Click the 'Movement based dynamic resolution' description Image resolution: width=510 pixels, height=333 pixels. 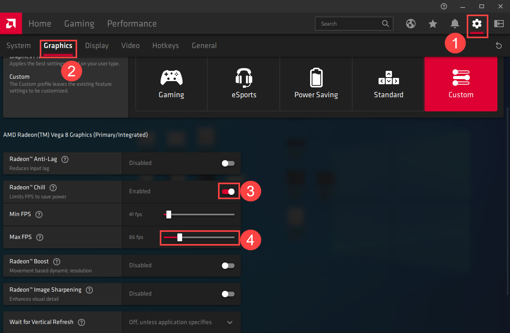point(51,270)
